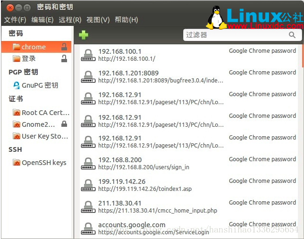Click the URL http://192.168.100.1/

127,58
